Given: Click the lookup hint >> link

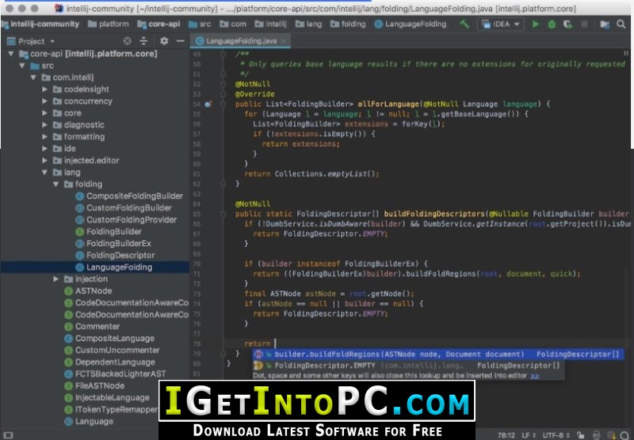Looking at the screenshot, I should [x=535, y=376].
